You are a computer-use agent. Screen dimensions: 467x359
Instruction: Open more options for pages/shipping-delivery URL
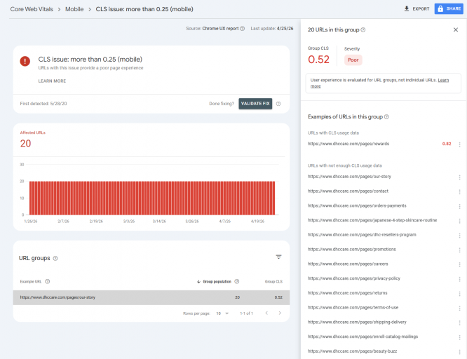click(x=459, y=323)
